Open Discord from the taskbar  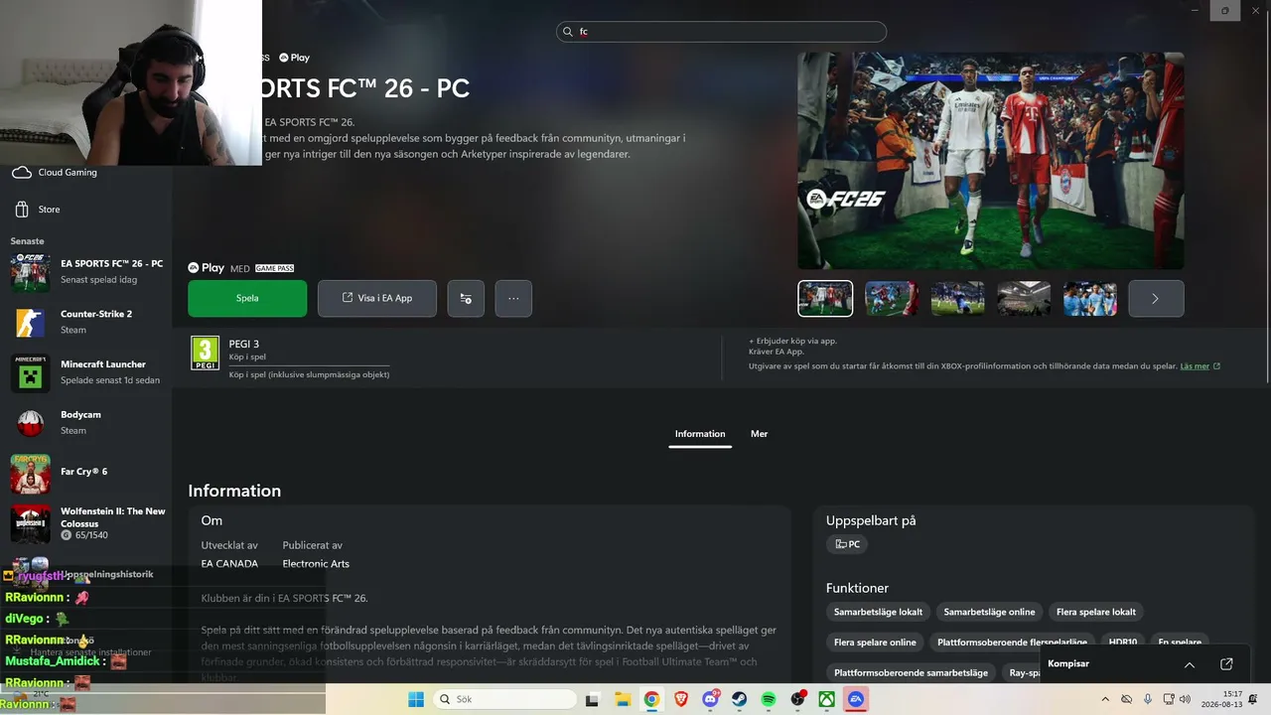710,699
